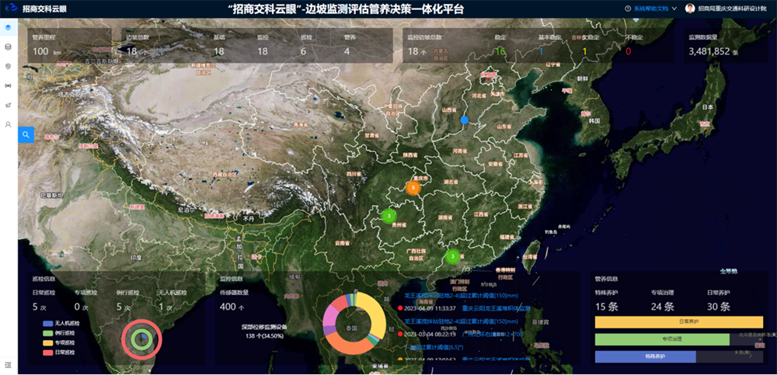Click the blue map marker in Shanxi

tap(465, 120)
